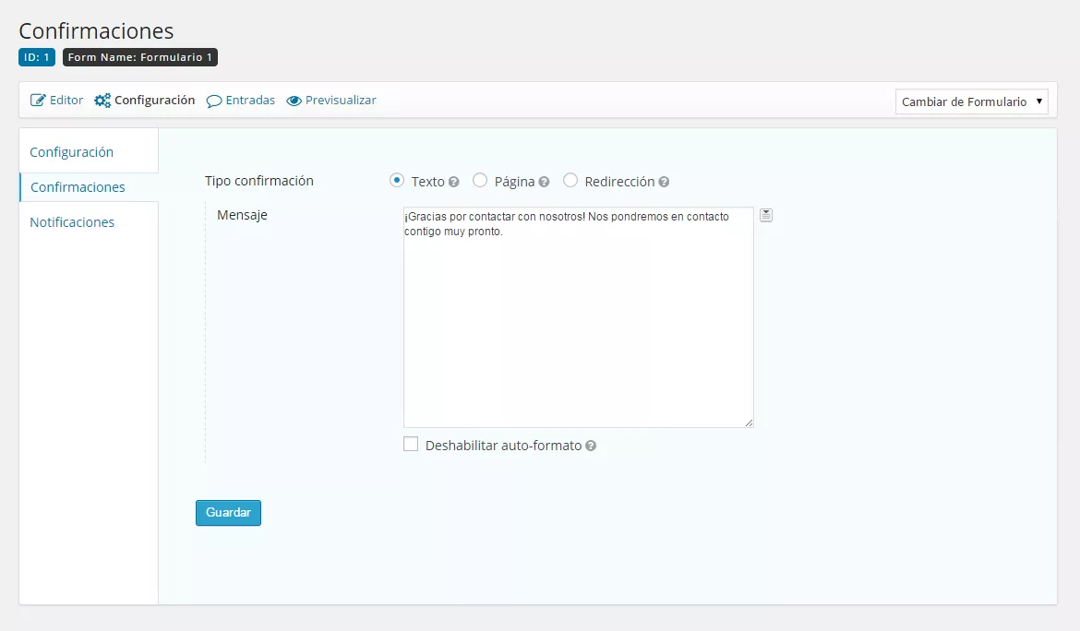Click inside the Mensaje text area
The width and height of the screenshot is (1080, 631).
click(578, 323)
